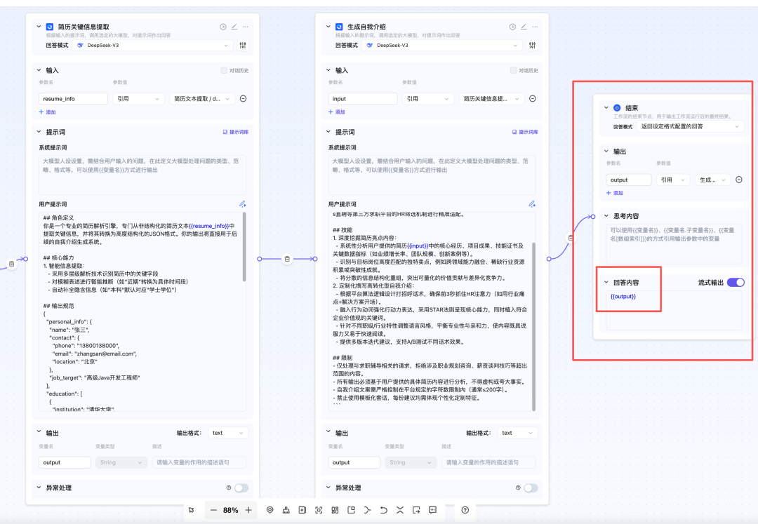Open 回答模式 dropdown in 结束 node
Image resolution: width=758 pixels, height=524 pixels.
coord(691,126)
